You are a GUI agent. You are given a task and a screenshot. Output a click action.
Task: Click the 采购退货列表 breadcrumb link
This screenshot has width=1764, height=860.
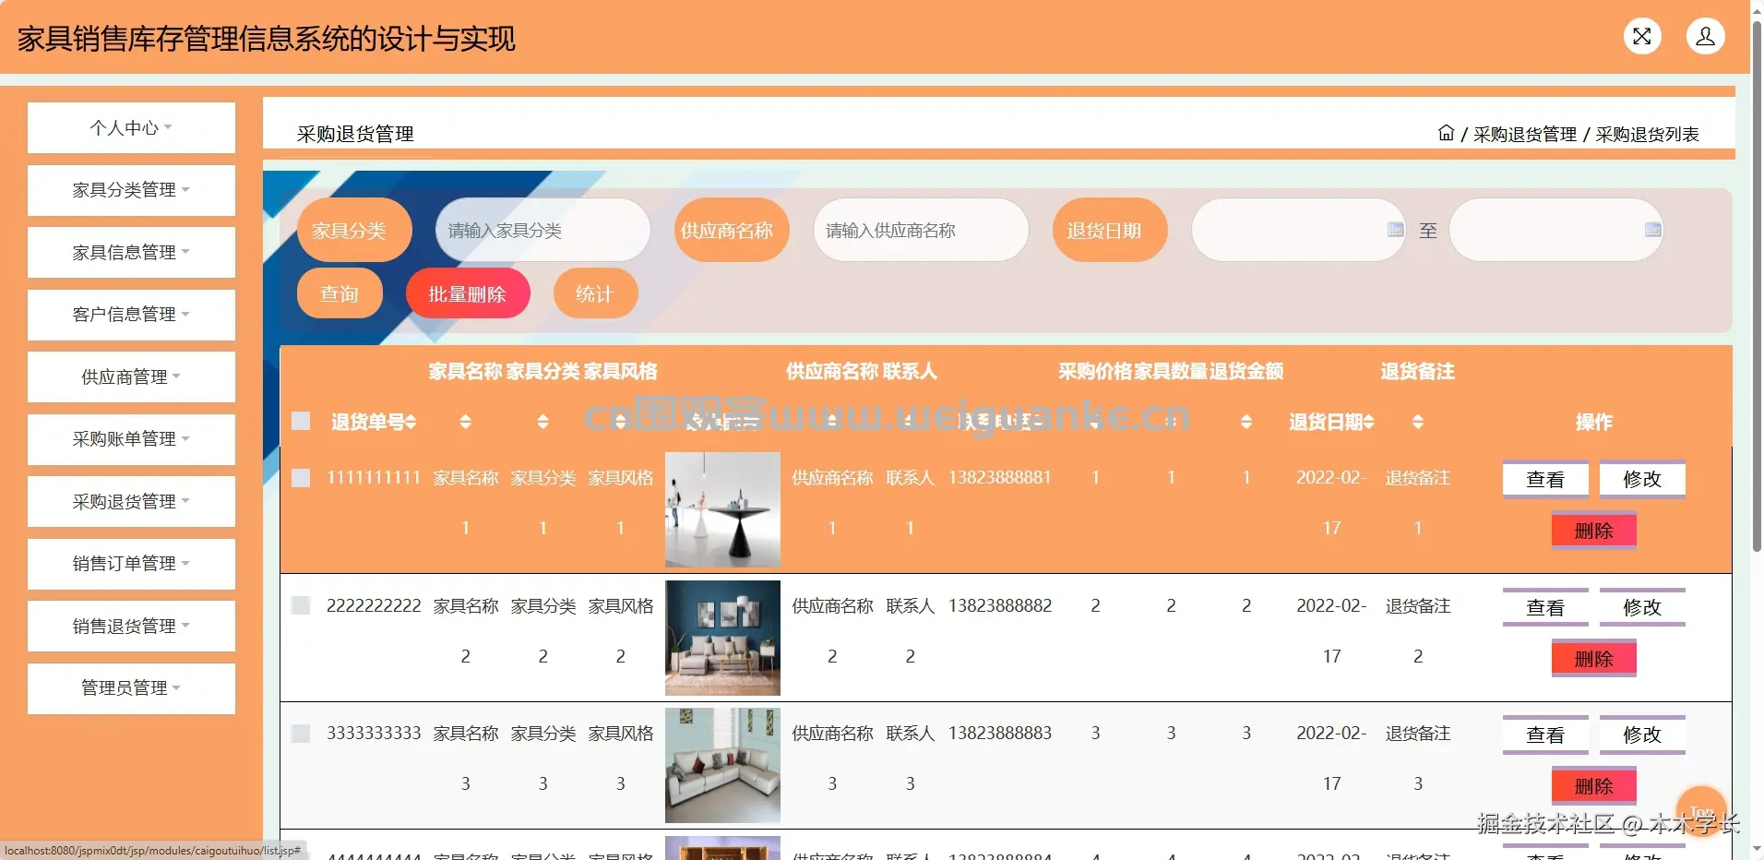pos(1648,134)
